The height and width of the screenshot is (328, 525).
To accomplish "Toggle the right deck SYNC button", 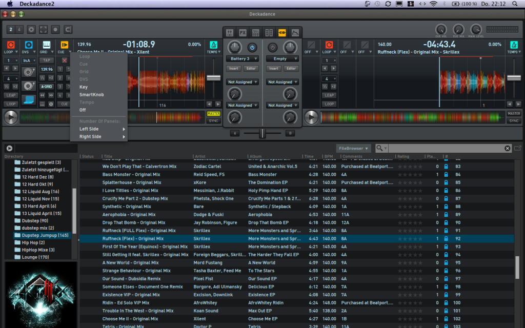I will coord(513,121).
